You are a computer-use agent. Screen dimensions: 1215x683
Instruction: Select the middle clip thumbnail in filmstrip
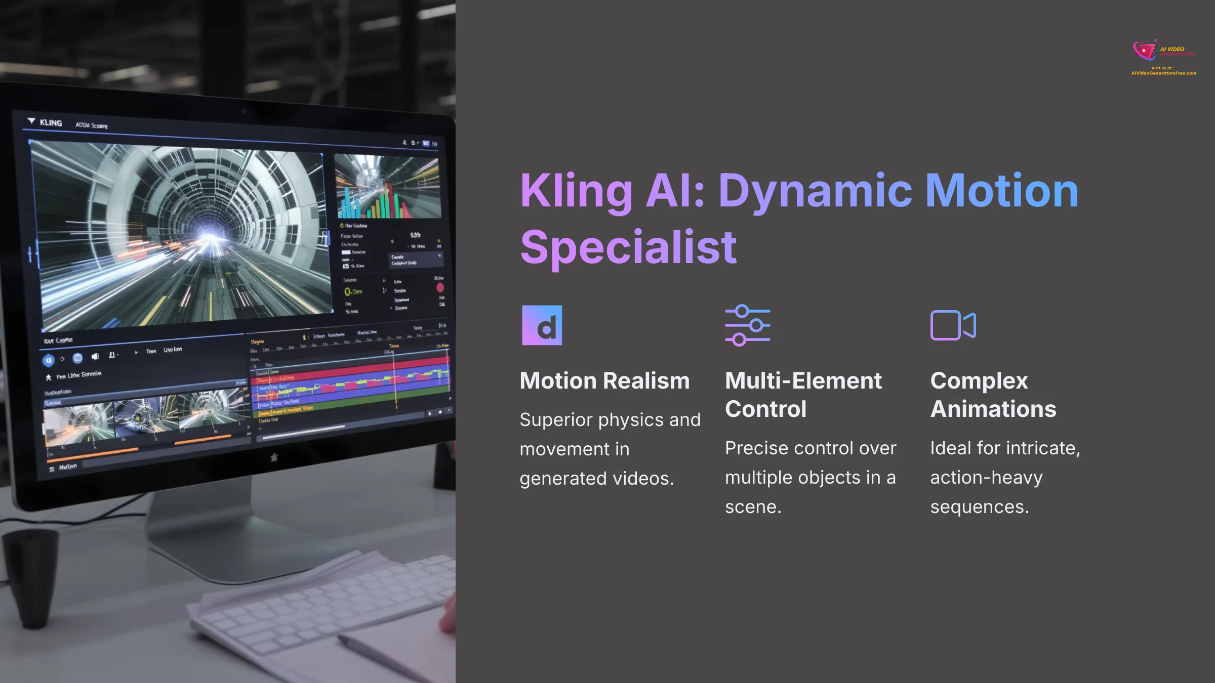146,416
